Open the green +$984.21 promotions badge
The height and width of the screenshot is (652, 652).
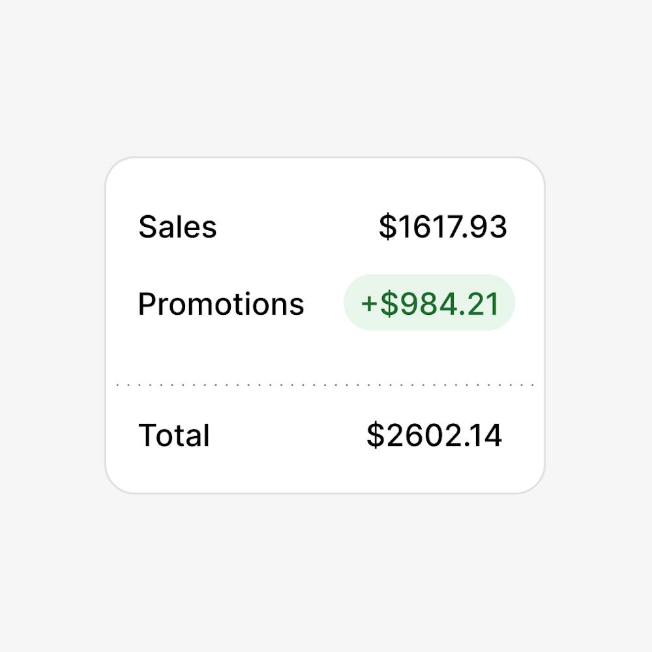(x=429, y=303)
